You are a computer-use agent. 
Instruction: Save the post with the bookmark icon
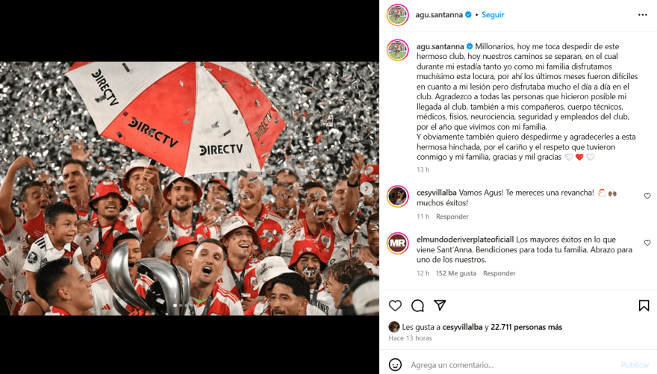point(644,306)
